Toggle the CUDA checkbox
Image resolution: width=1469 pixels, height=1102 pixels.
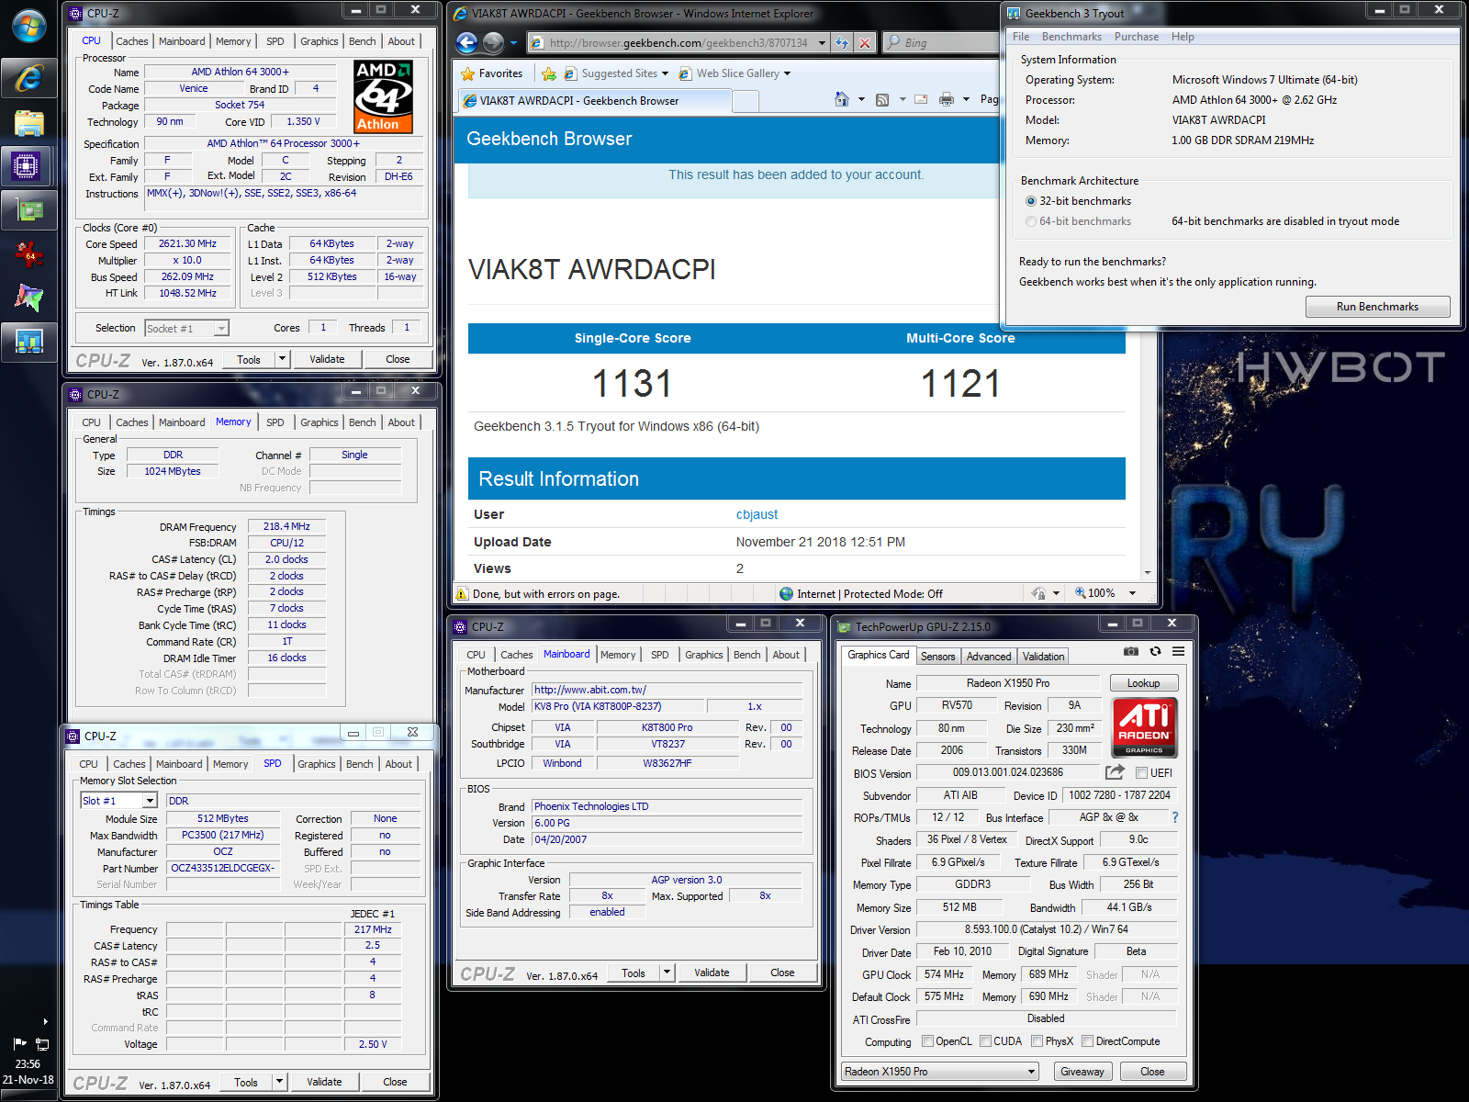(x=985, y=1041)
